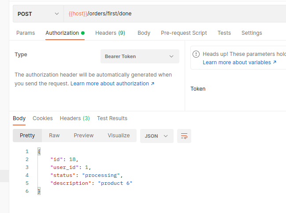
Task: View the response Headers (3) tab
Action: 75,118
